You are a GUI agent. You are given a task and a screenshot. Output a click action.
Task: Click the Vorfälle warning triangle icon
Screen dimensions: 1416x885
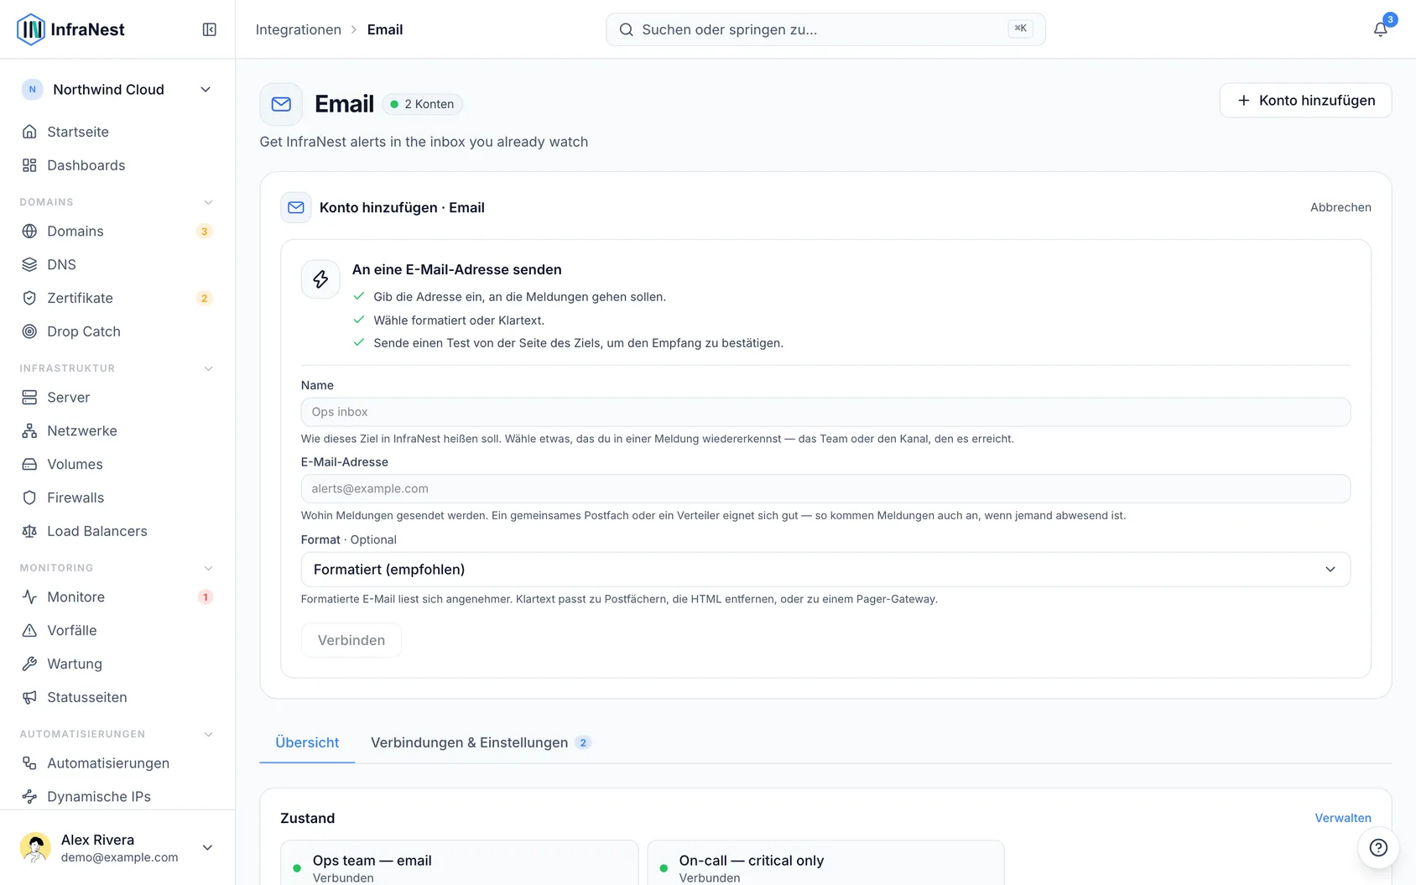[x=29, y=630]
